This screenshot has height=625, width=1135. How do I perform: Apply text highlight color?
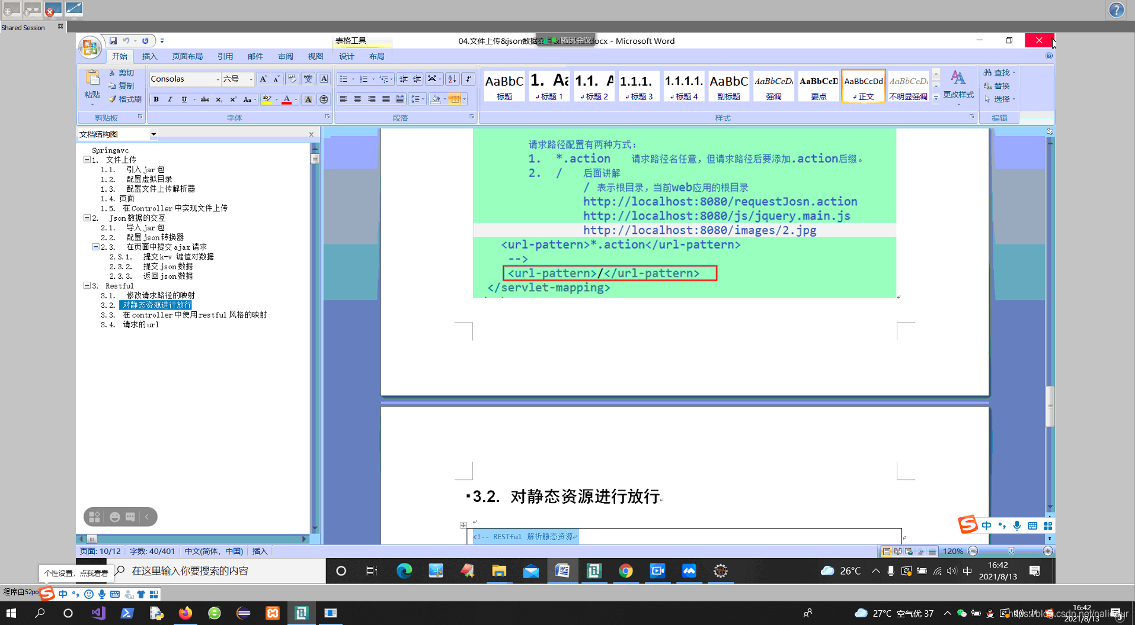pos(267,99)
